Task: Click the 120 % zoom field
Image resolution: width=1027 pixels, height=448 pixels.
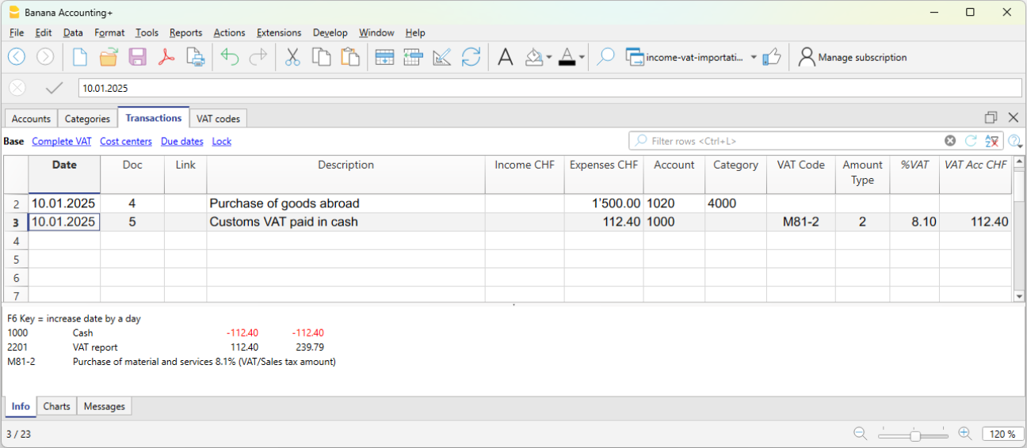Action: click(1002, 434)
